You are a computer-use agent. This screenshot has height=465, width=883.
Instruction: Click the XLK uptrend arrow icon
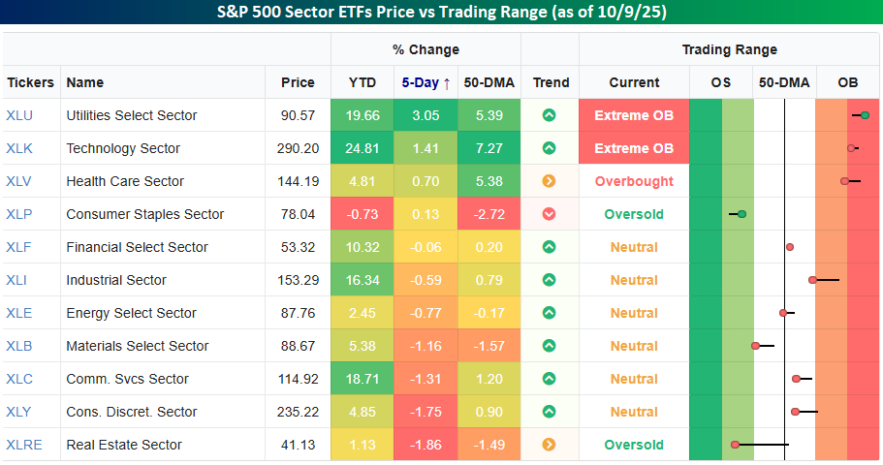click(549, 148)
